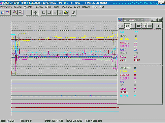Open the Position menu
Image resolution: width=165 pixels, height=123 pixels.
pos(39,7)
